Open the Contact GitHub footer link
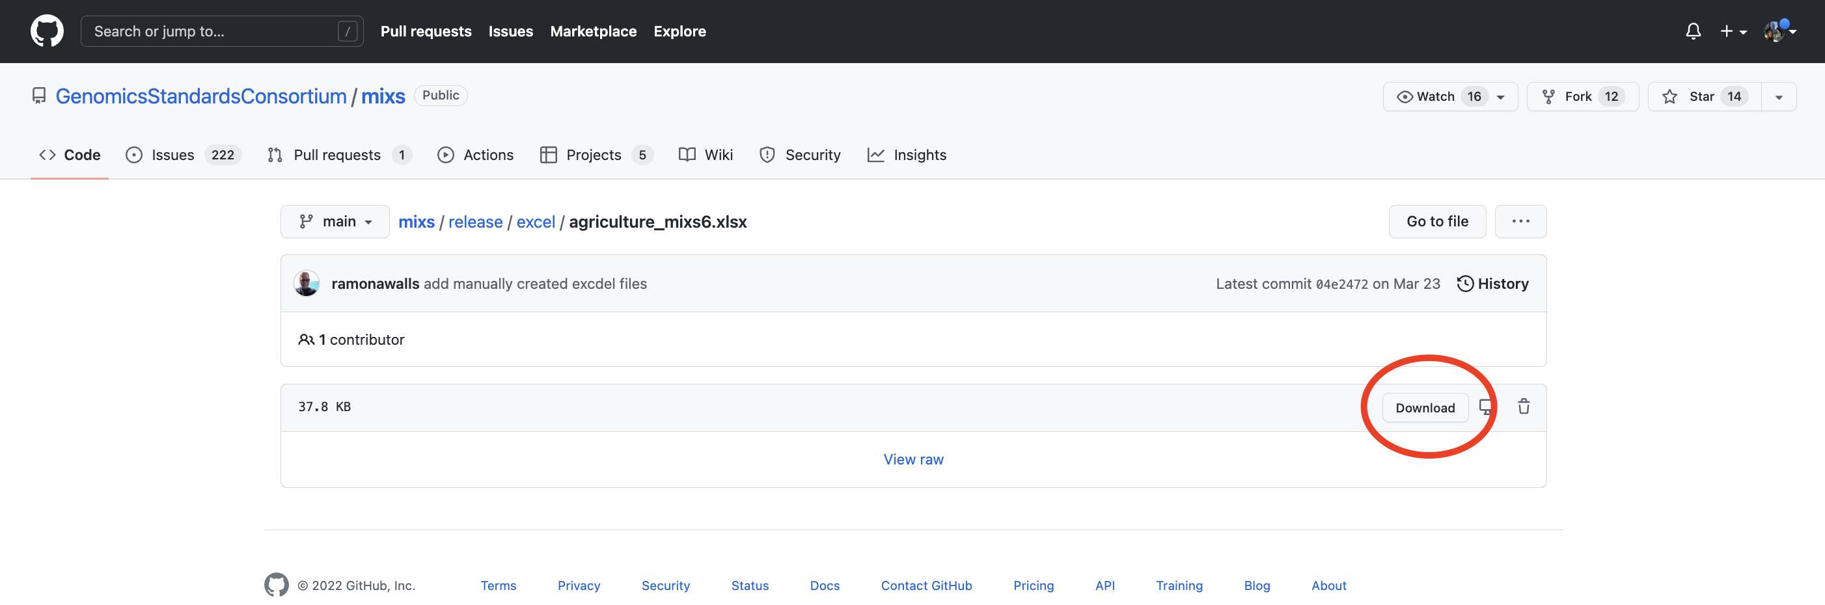Image resolution: width=1825 pixels, height=605 pixels. point(926,586)
